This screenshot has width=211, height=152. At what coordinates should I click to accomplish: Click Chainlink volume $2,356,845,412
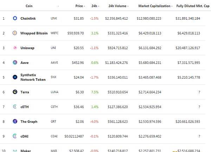coord(116,18)
